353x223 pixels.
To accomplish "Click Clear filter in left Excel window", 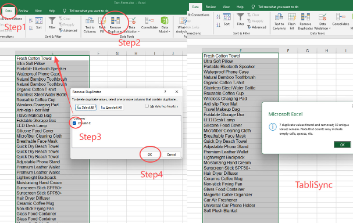I will 65,19.
